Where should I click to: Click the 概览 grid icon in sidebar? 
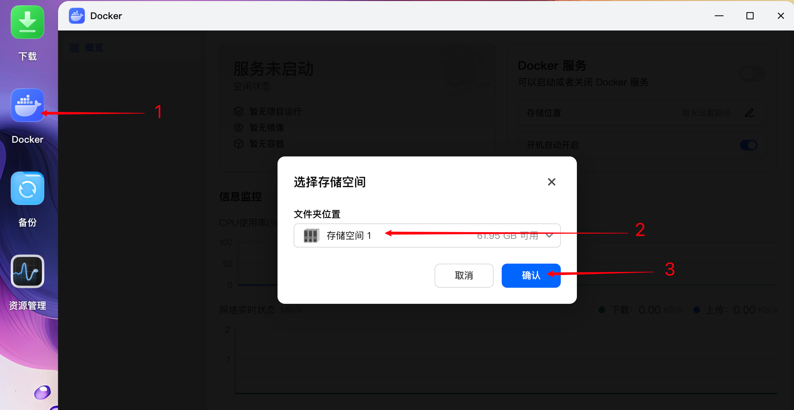(x=74, y=48)
